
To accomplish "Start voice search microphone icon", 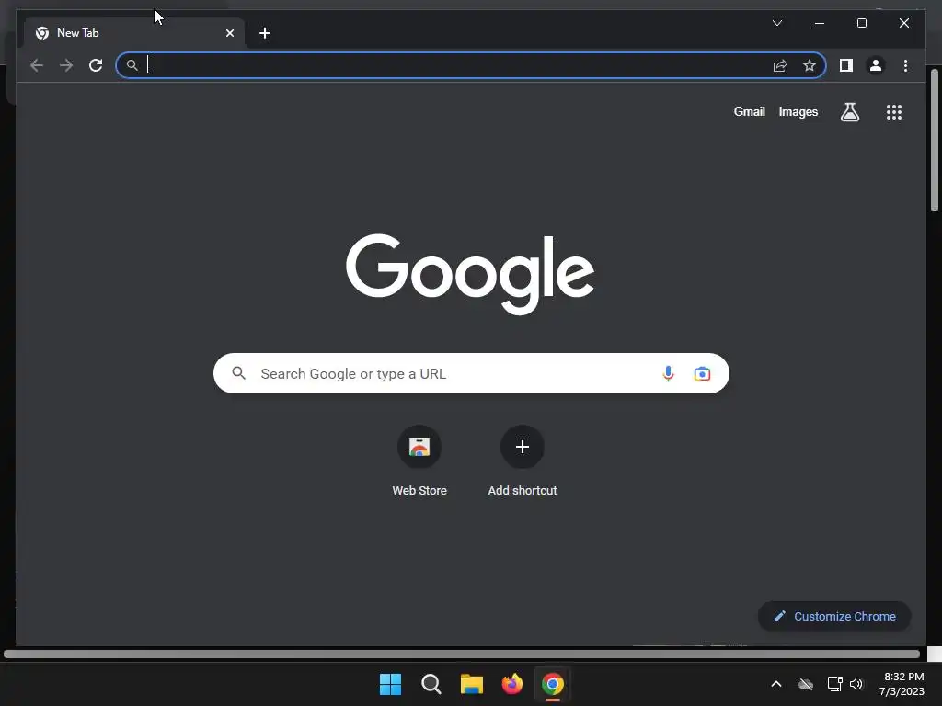I will (668, 373).
